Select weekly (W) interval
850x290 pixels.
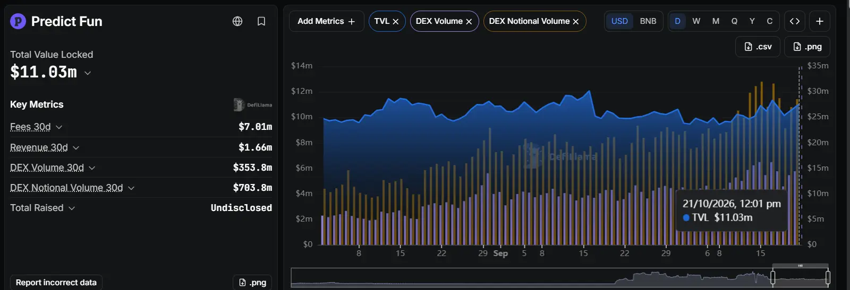696,21
